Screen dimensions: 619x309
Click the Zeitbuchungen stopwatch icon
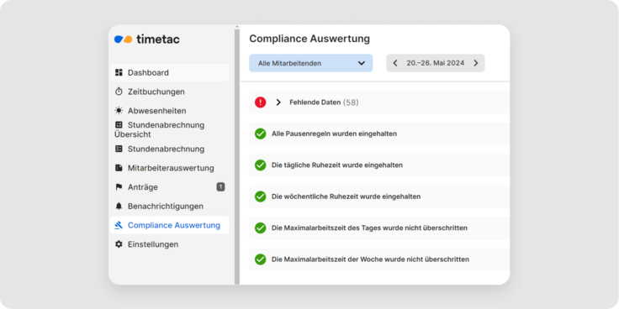pyautogui.click(x=119, y=92)
